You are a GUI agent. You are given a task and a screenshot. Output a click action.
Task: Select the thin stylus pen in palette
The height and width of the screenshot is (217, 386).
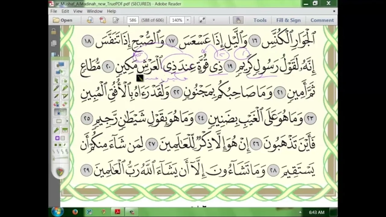pos(56,96)
